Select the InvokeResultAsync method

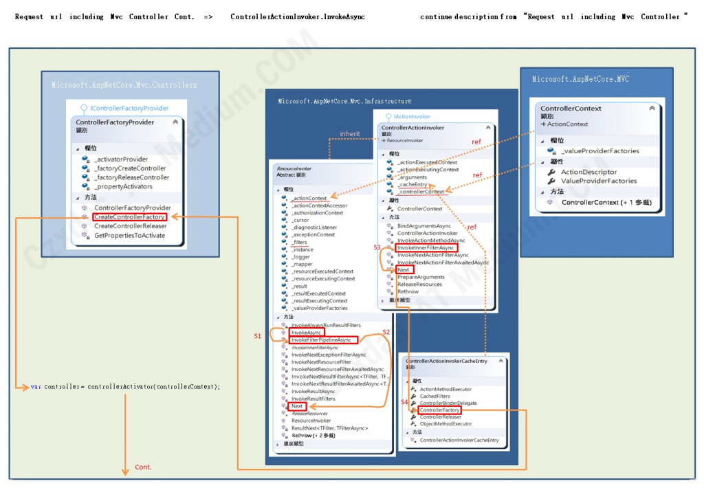(x=313, y=392)
